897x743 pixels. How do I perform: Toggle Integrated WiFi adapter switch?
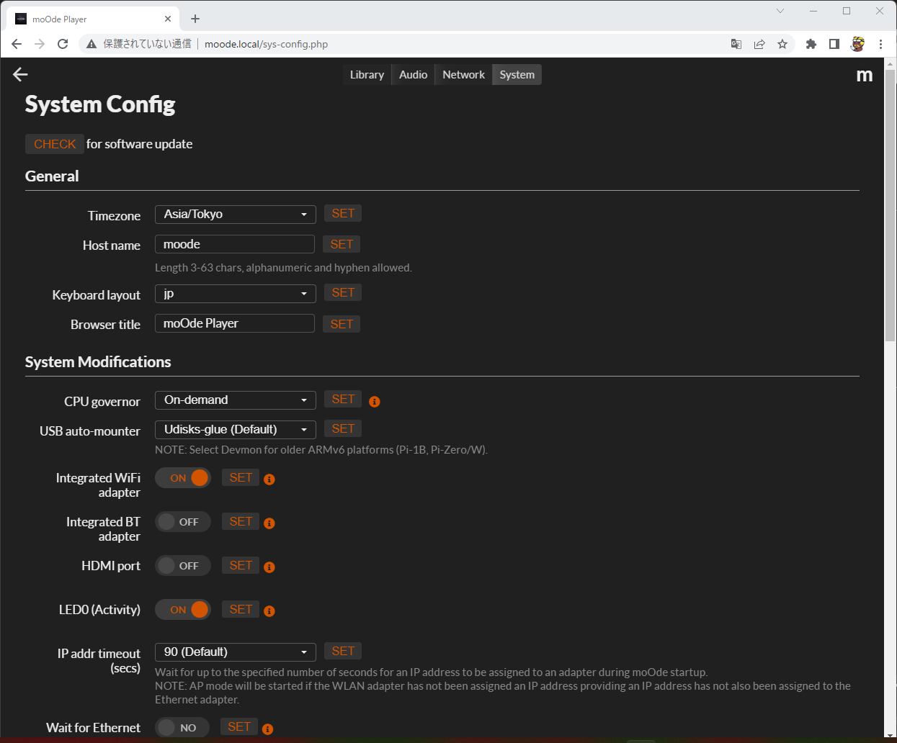tap(183, 477)
